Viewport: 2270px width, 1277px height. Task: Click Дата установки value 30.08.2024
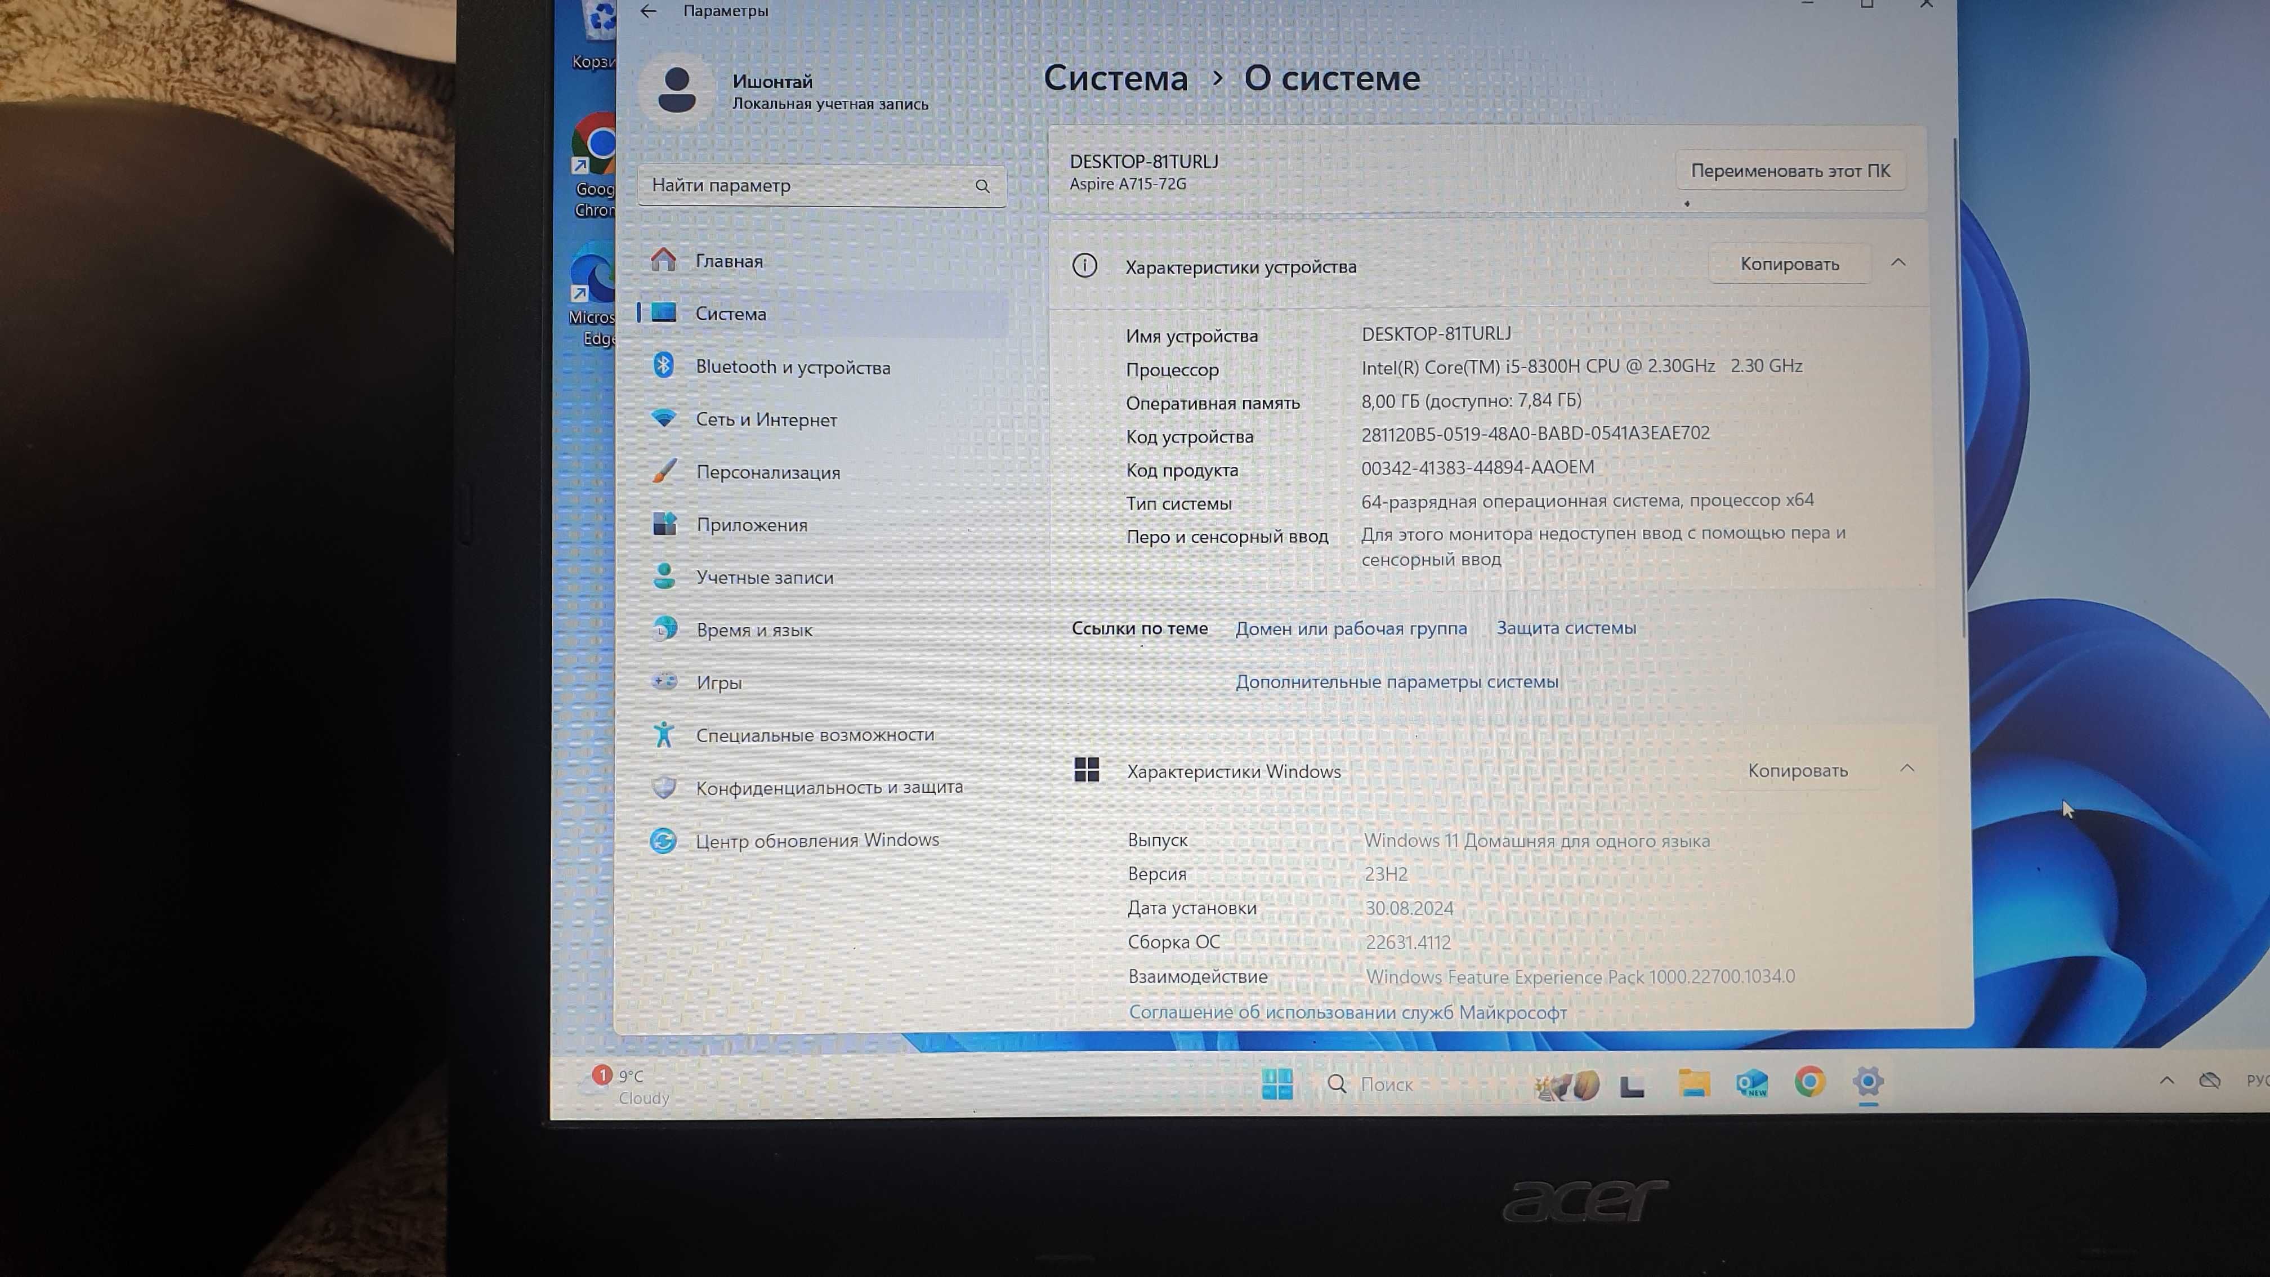pos(1409,908)
